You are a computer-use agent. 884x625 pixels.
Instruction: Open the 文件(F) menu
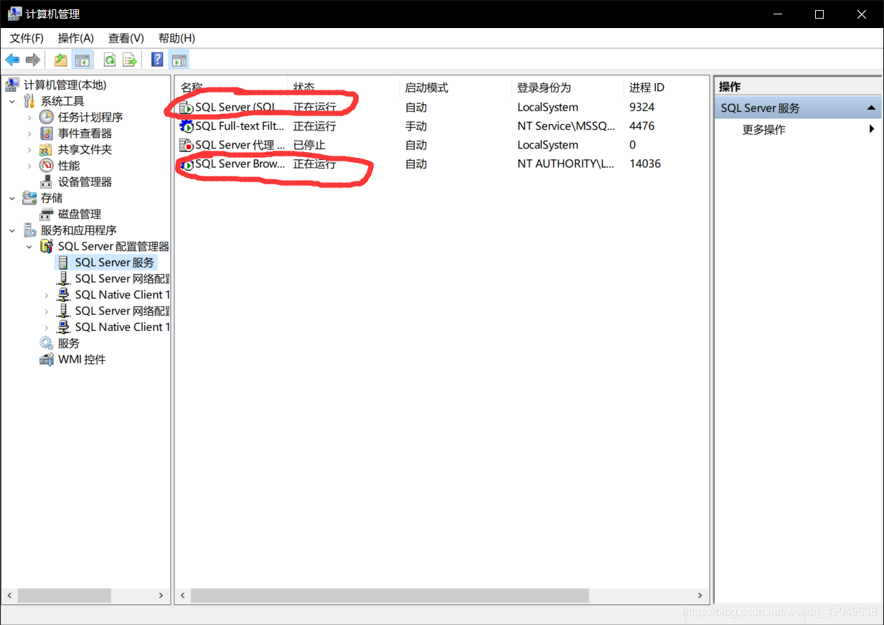pos(27,38)
